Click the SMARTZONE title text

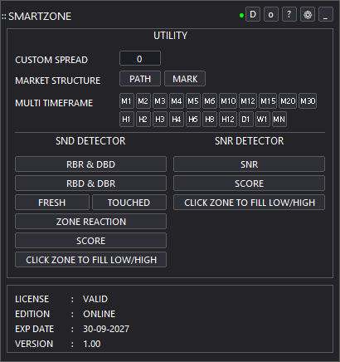[x=40, y=17]
